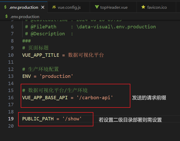Viewport: 180px width, 141px height.
Task: Click the 'production' ENV value
Action: click(x=56, y=76)
